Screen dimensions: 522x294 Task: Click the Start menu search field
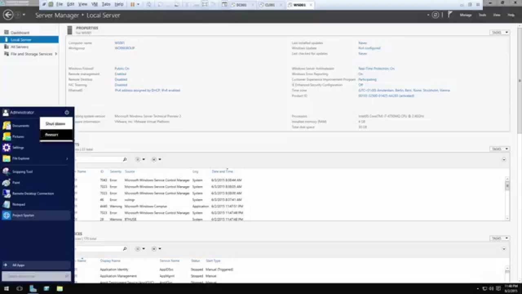[36, 276]
